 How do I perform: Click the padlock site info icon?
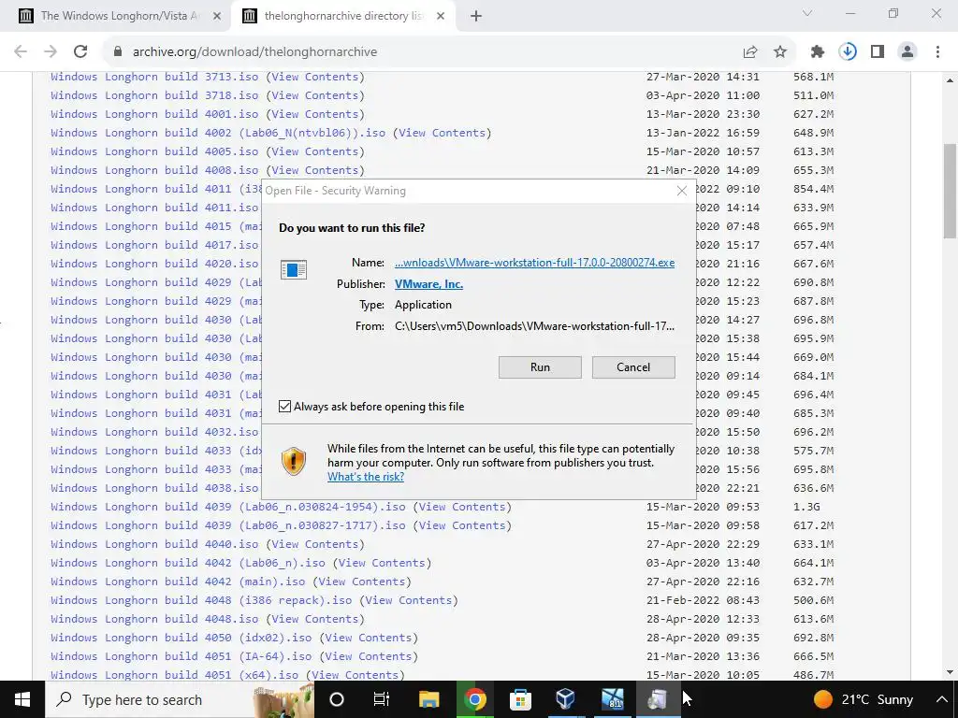[118, 52]
